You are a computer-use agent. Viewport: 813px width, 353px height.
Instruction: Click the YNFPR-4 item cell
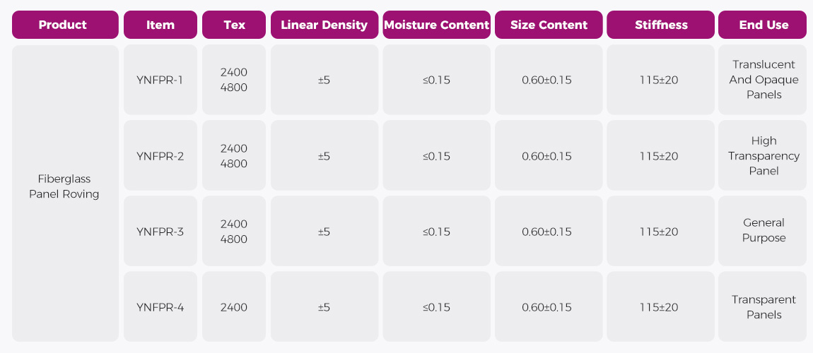(x=160, y=307)
